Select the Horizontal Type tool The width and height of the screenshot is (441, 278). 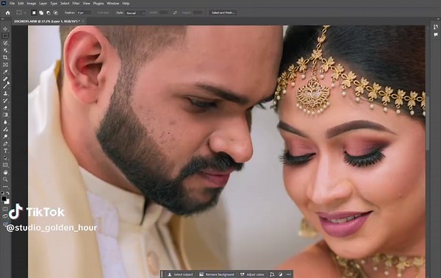coord(5,151)
